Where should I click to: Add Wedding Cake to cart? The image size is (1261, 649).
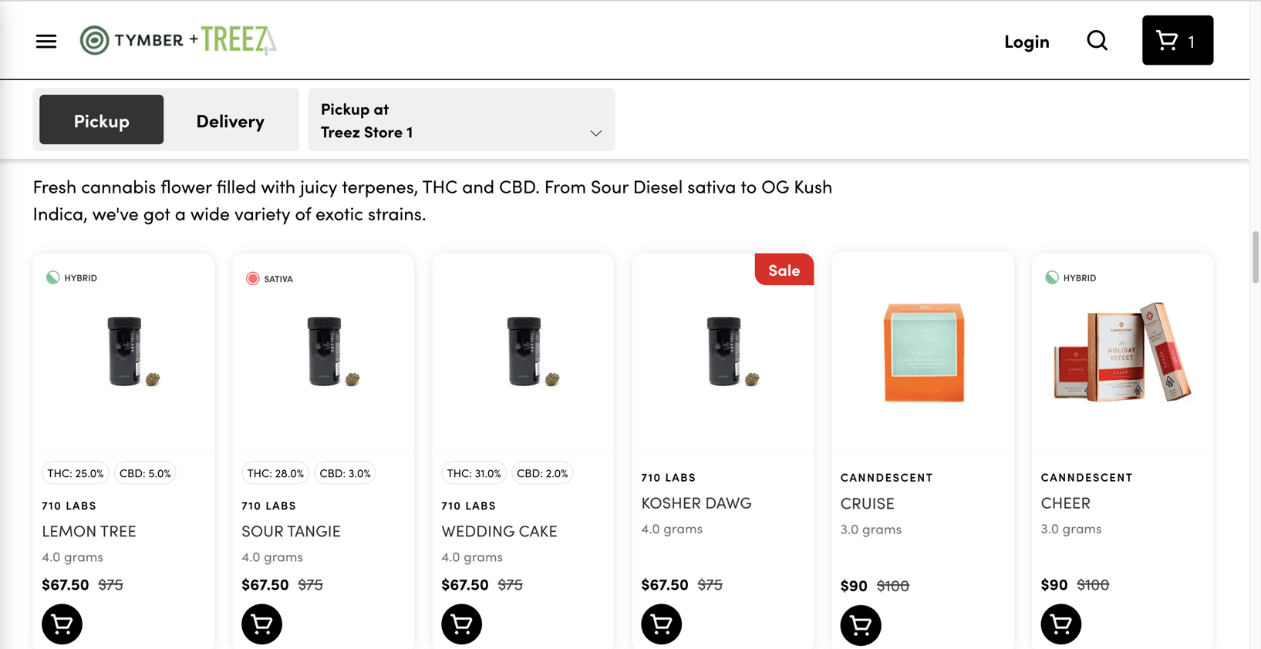461,624
